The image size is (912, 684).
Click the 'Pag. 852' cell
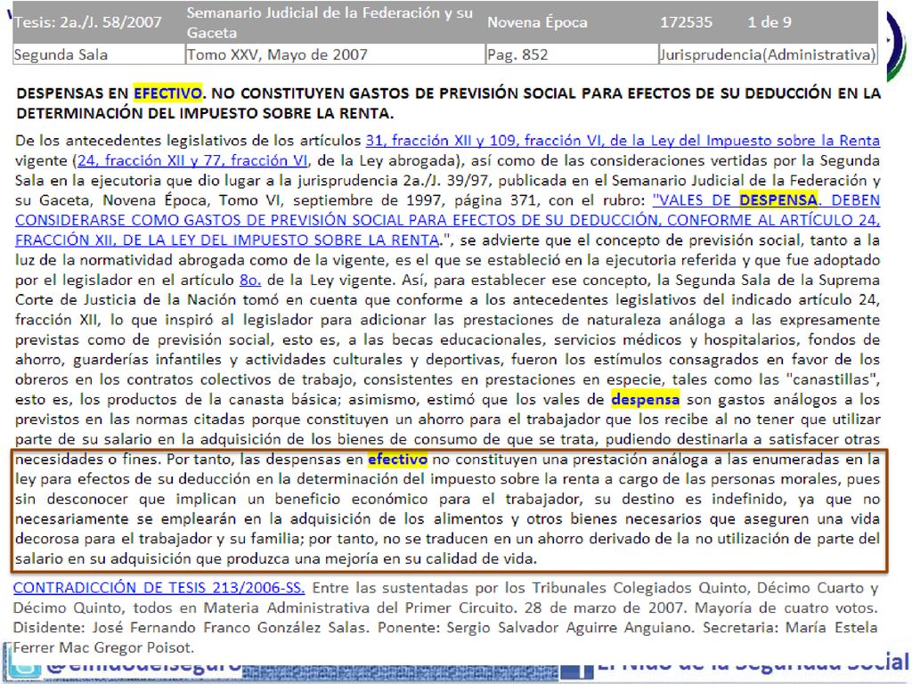(572, 54)
